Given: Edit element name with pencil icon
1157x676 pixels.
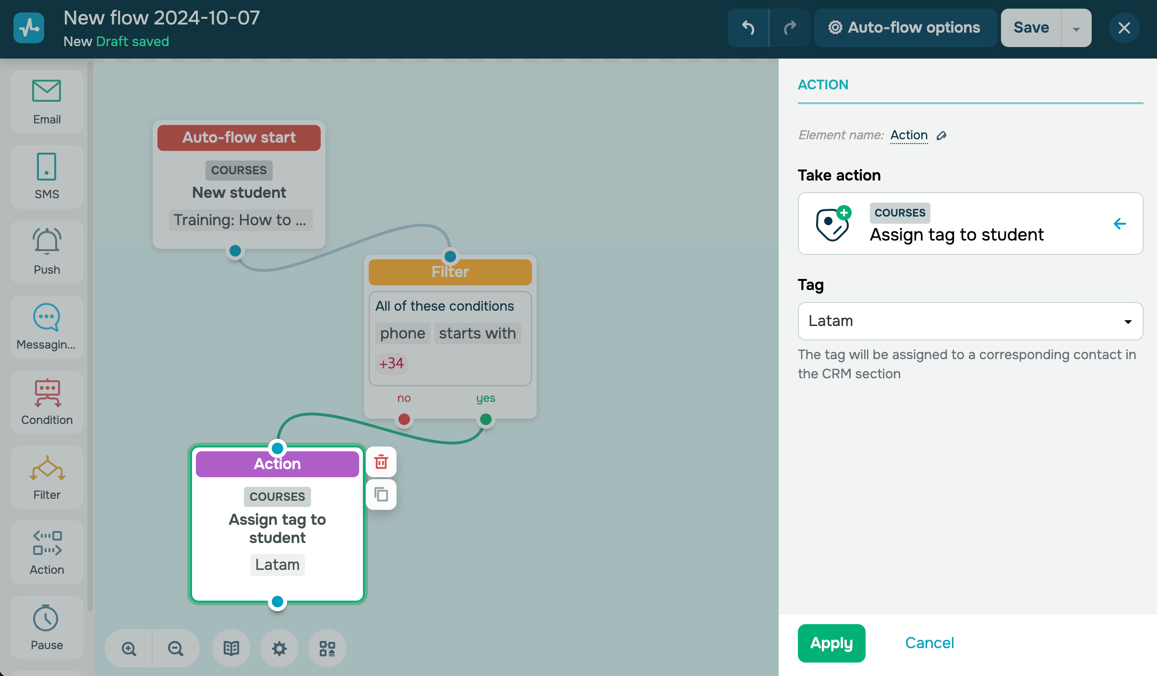Looking at the screenshot, I should [942, 136].
